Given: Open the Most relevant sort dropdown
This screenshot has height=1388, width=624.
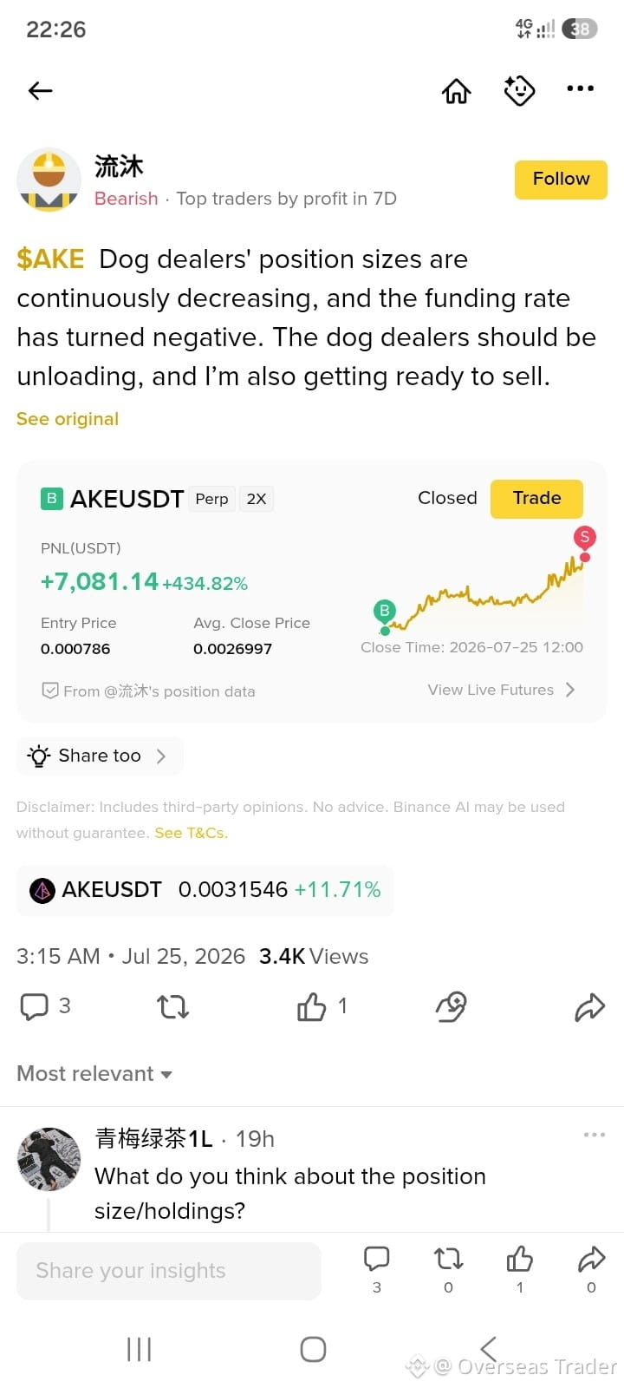Looking at the screenshot, I should coord(94,1074).
